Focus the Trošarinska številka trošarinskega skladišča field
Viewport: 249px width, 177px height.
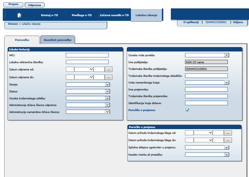(x=207, y=76)
